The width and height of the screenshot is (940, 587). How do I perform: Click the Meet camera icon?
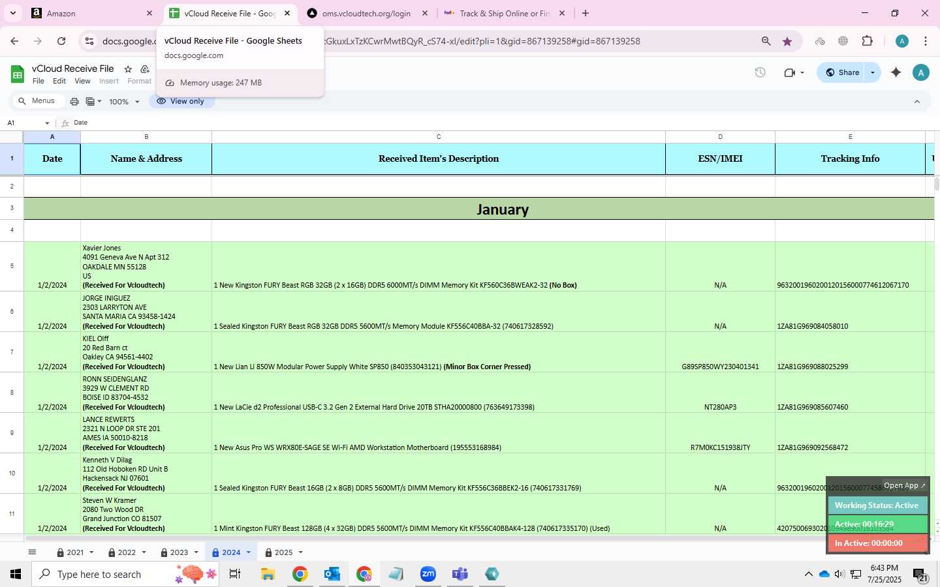(x=789, y=72)
